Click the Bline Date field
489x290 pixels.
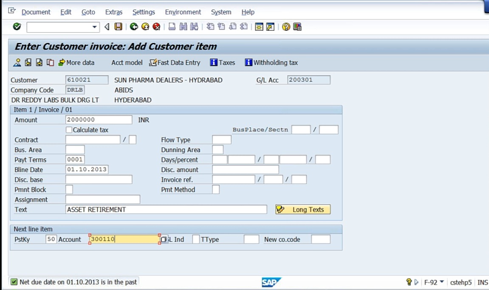(x=87, y=170)
